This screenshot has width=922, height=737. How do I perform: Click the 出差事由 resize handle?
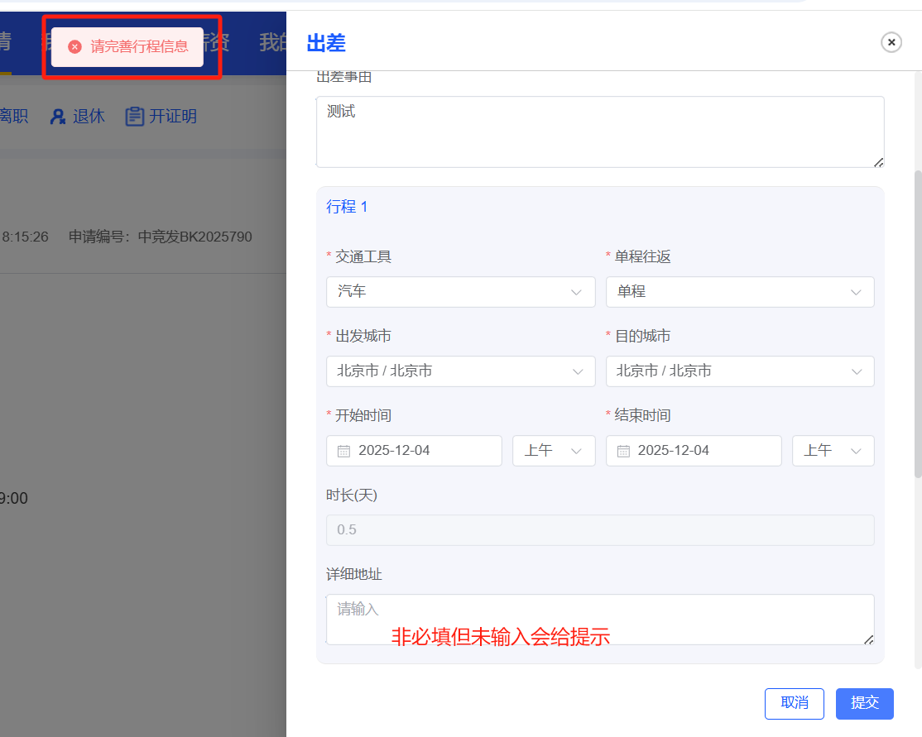pyautogui.click(x=878, y=162)
